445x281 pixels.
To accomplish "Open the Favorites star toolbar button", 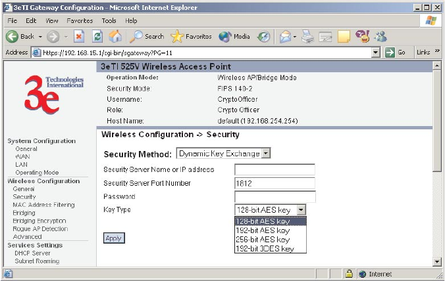I will coord(192,37).
